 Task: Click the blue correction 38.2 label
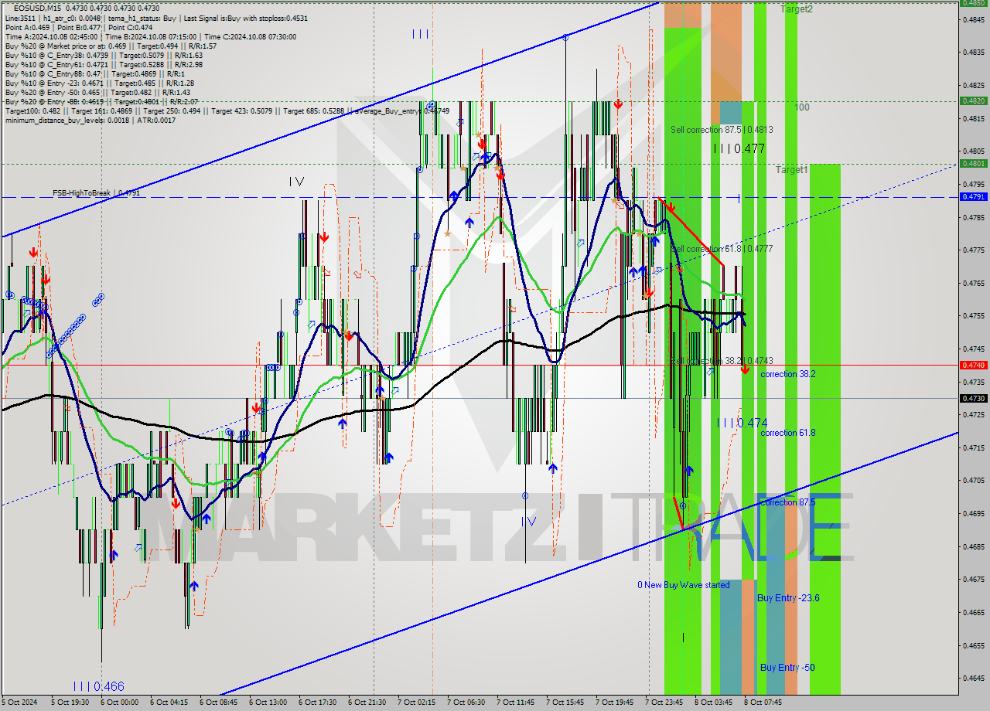pos(787,374)
